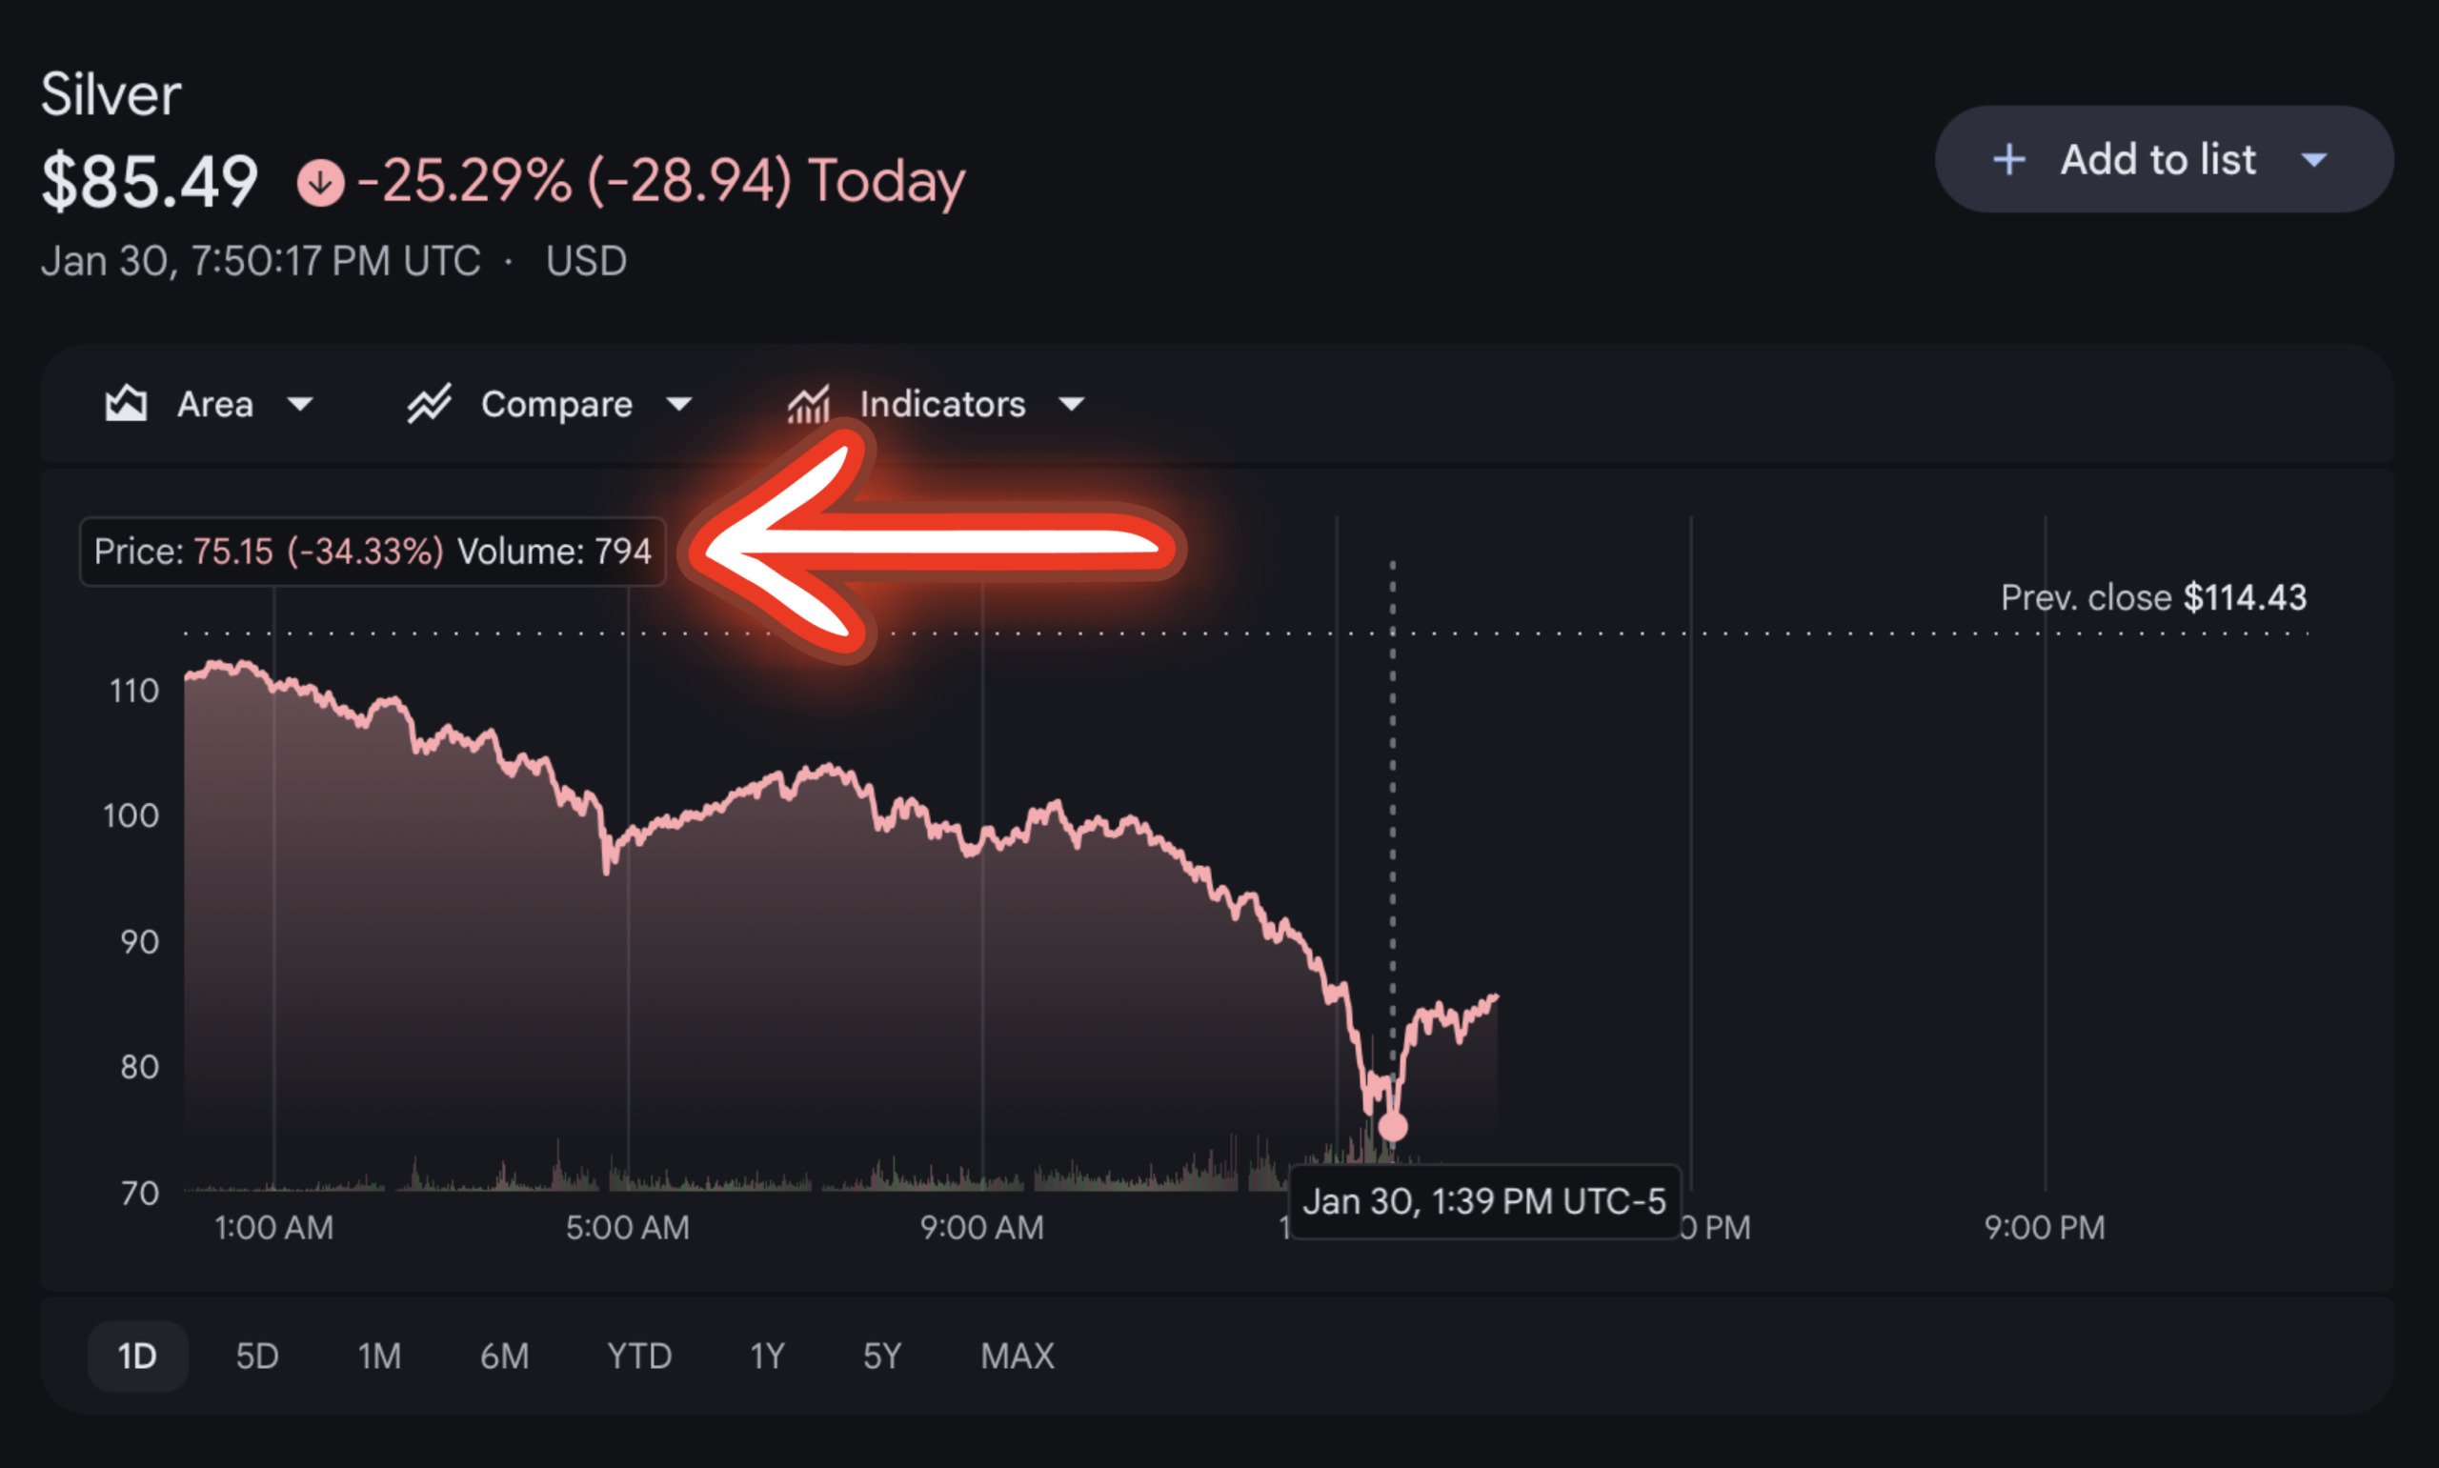2439x1468 pixels.
Task: Click the Add to list button label
Action: [2157, 159]
